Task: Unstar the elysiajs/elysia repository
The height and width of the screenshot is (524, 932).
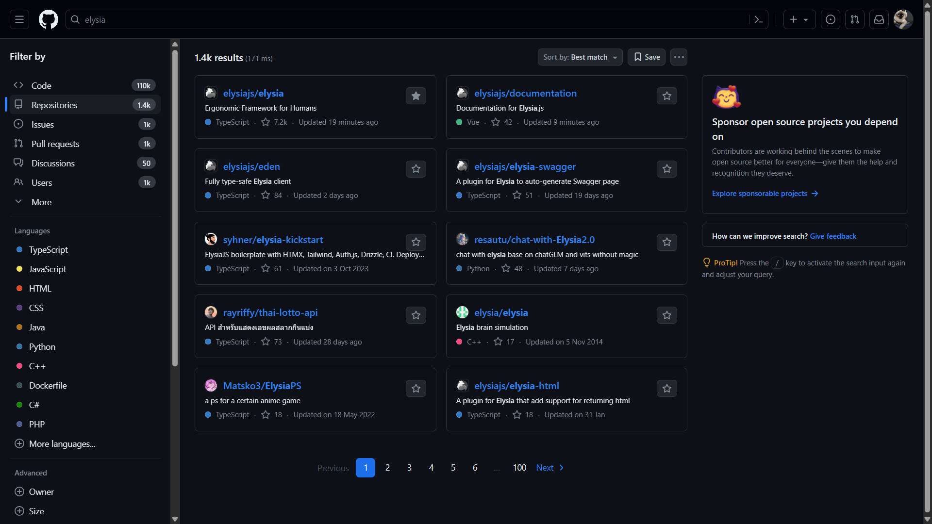Action: 416,96
